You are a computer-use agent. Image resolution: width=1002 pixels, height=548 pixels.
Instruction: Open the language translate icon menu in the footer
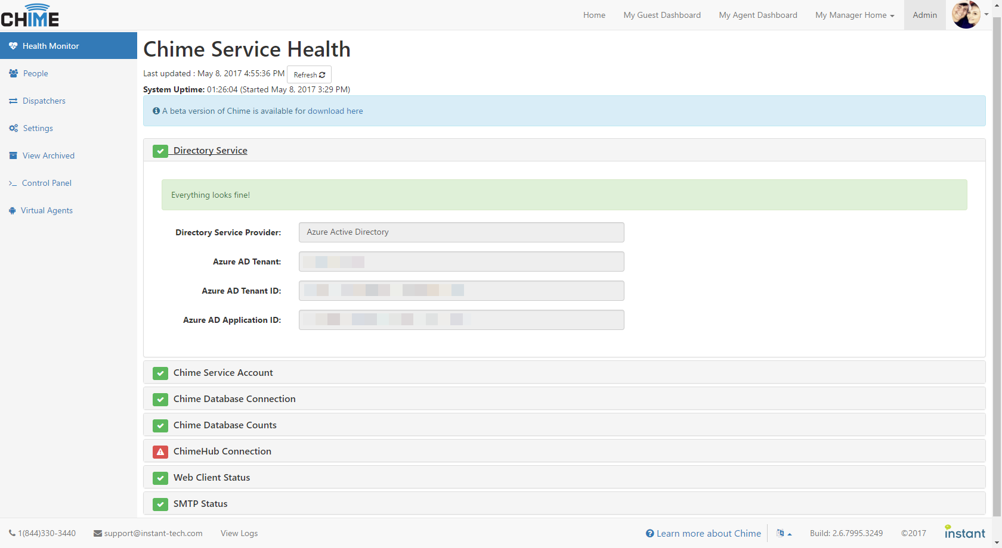784,533
